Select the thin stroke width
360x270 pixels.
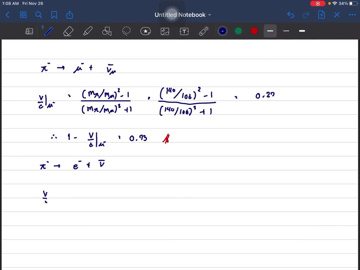pyautogui.click(x=286, y=31)
